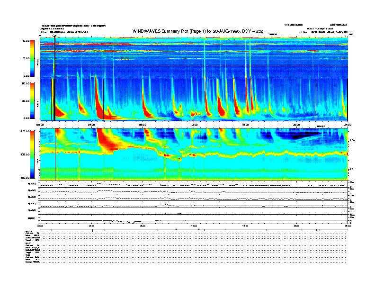Click the 'TNR' heading in the status table
375x290 pixels.
point(27,255)
